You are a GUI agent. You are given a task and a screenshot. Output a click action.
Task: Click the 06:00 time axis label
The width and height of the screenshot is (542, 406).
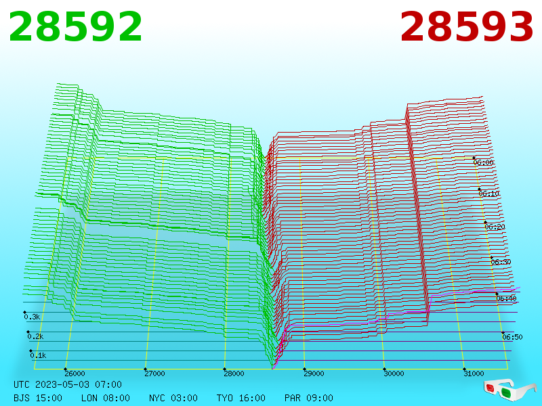tap(483, 162)
